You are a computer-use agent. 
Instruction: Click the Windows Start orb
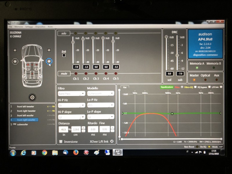point(13,153)
